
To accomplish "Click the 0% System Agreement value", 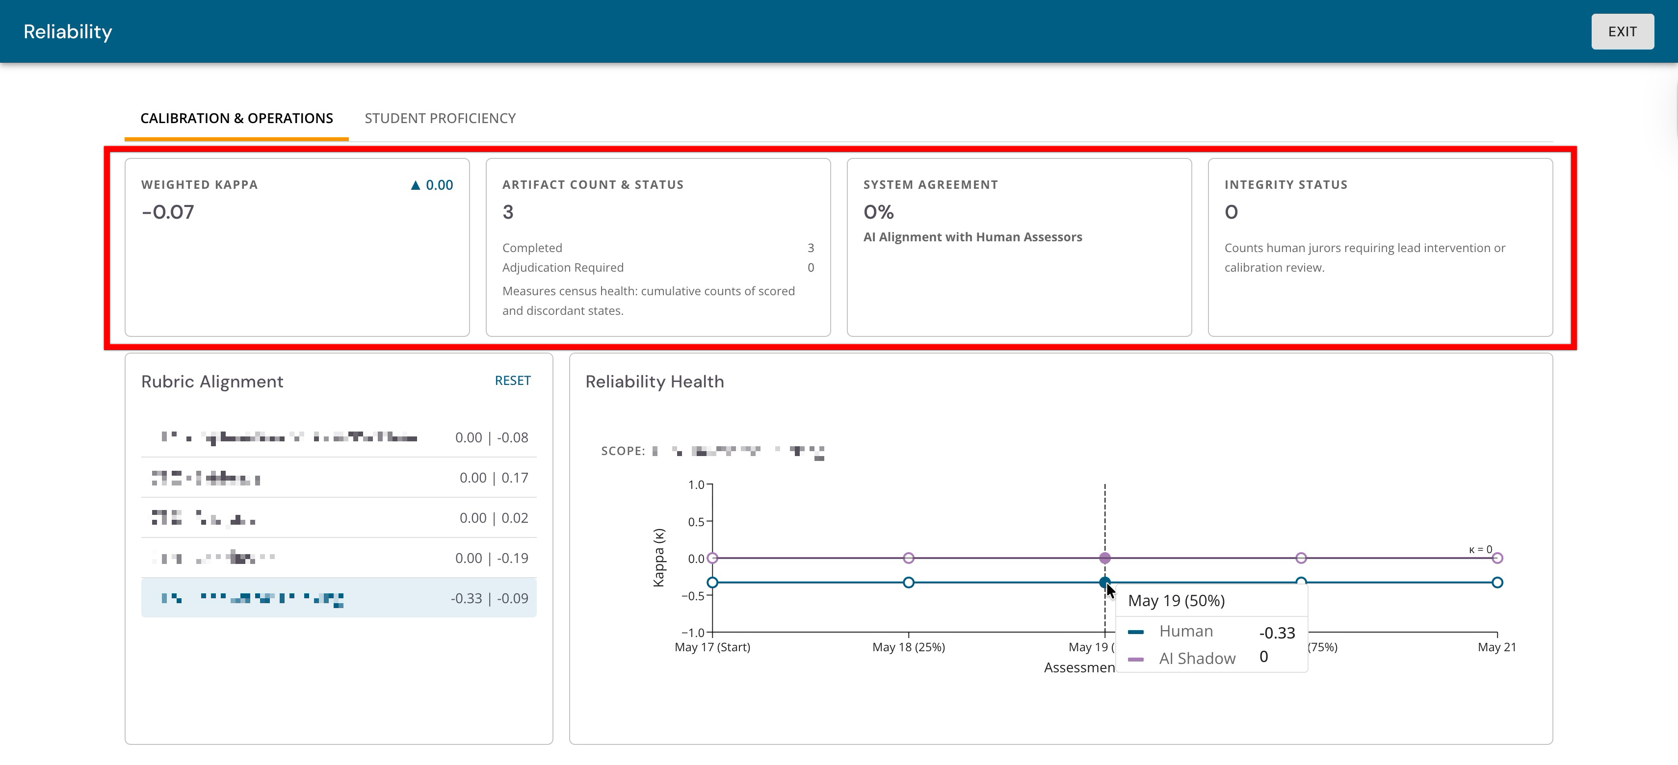I will [879, 212].
